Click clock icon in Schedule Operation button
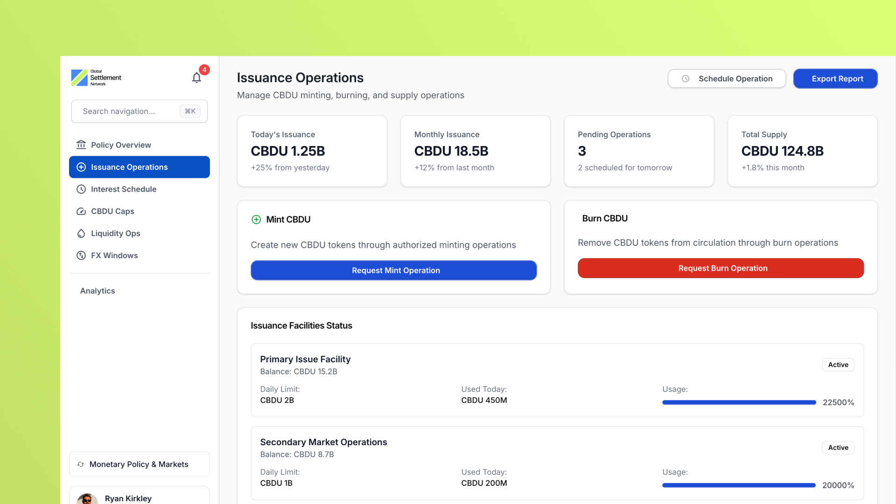The image size is (896, 504). click(x=686, y=79)
